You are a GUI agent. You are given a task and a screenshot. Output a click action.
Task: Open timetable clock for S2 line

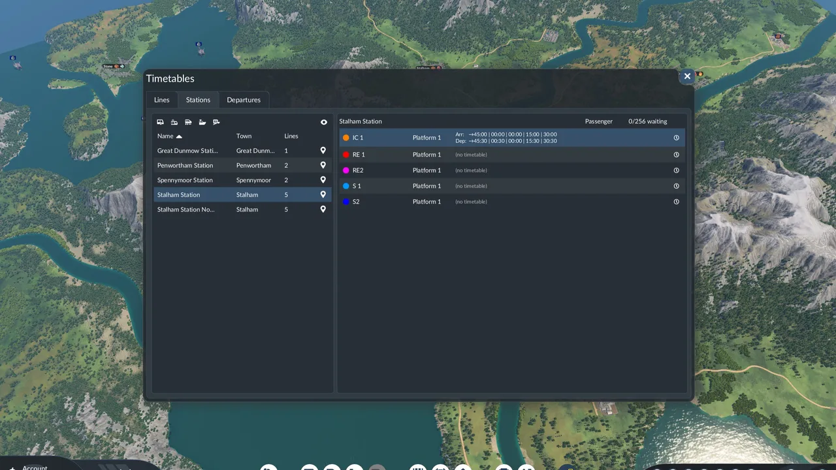coord(676,202)
